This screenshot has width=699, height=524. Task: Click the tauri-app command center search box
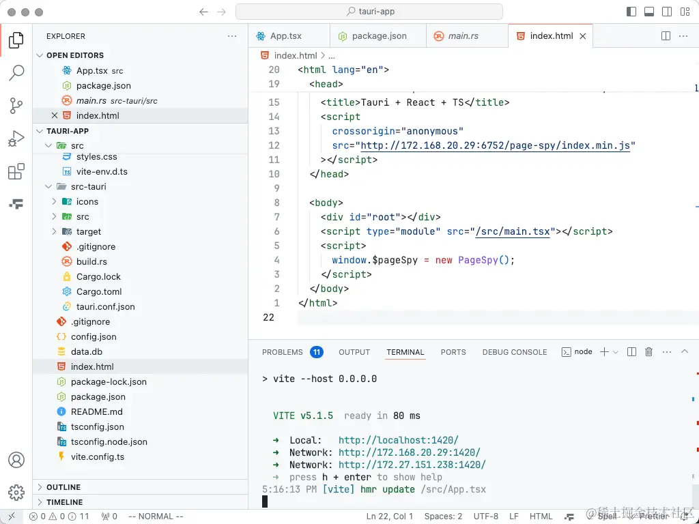[369, 12]
